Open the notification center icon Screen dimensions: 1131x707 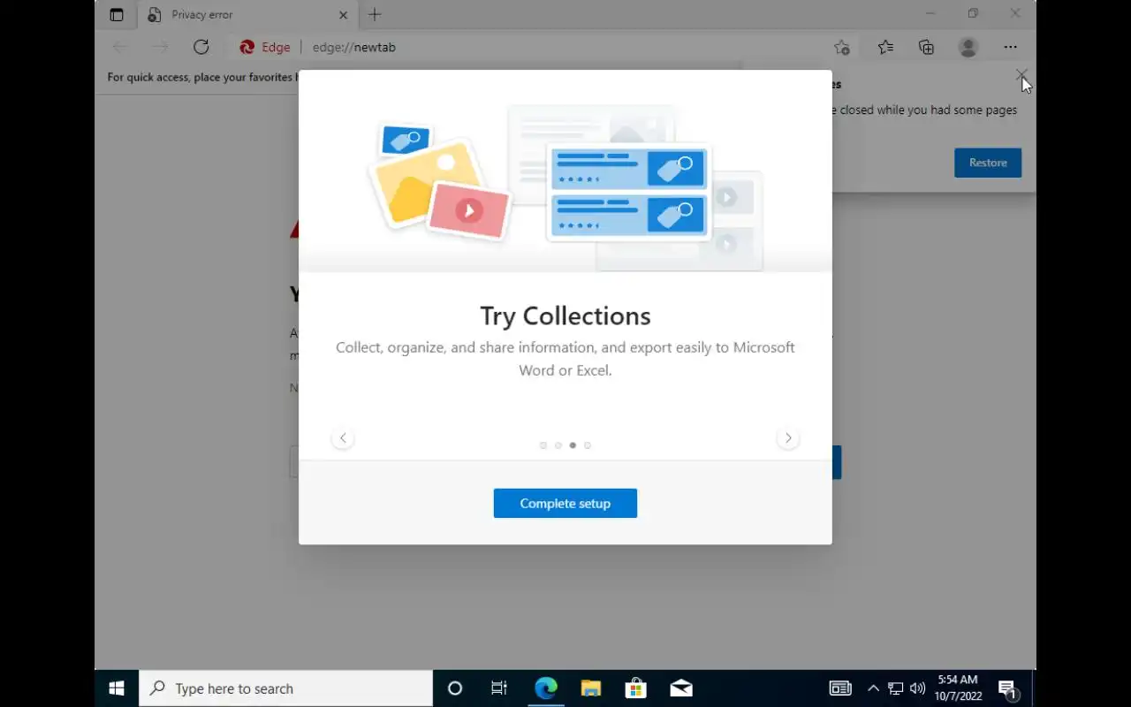click(1007, 688)
